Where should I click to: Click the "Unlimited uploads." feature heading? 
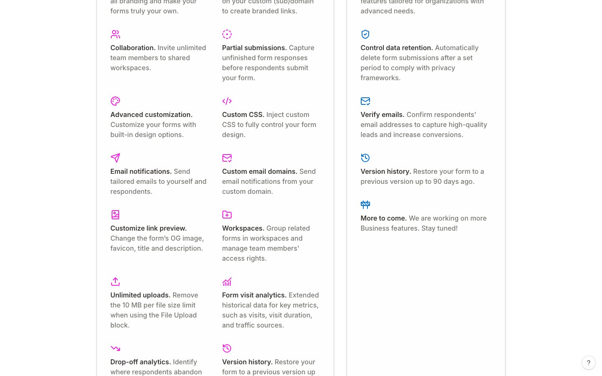point(140,295)
